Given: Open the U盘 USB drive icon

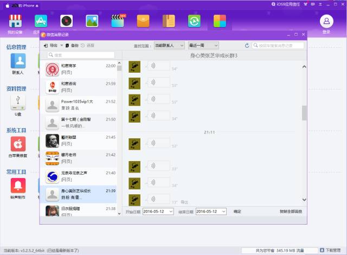Looking at the screenshot, I should [x=18, y=103].
